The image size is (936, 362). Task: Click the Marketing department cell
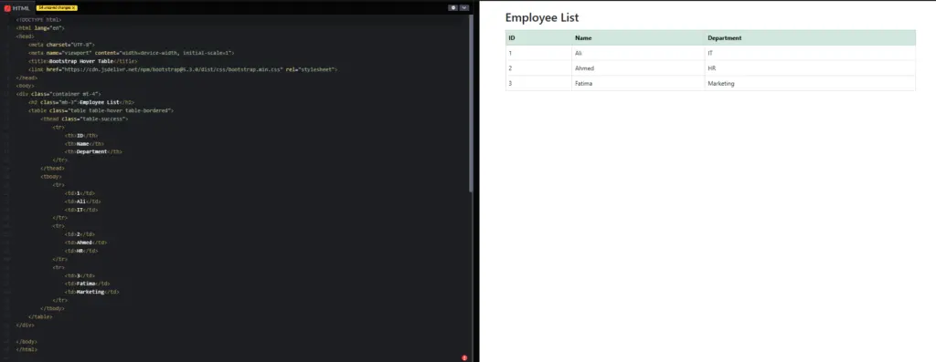810,83
